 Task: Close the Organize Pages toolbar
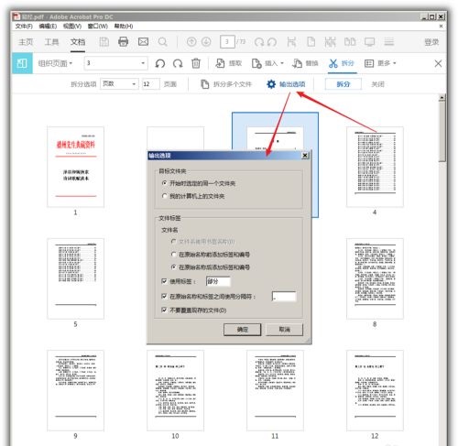click(x=438, y=63)
